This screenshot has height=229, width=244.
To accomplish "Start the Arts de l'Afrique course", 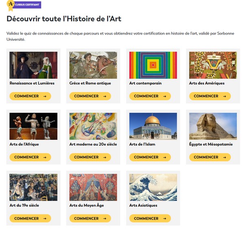I will (x=30, y=157).
